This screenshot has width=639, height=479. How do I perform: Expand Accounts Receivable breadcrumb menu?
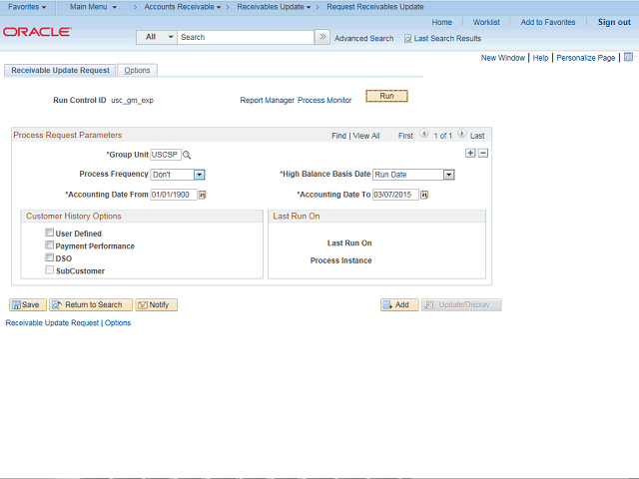[183, 7]
